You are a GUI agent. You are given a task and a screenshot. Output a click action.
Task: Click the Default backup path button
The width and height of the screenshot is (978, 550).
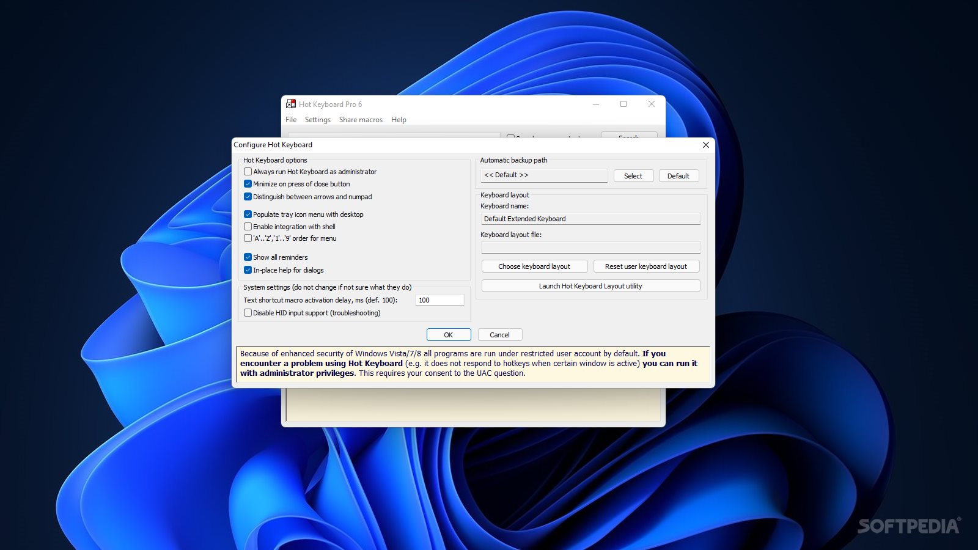678,176
